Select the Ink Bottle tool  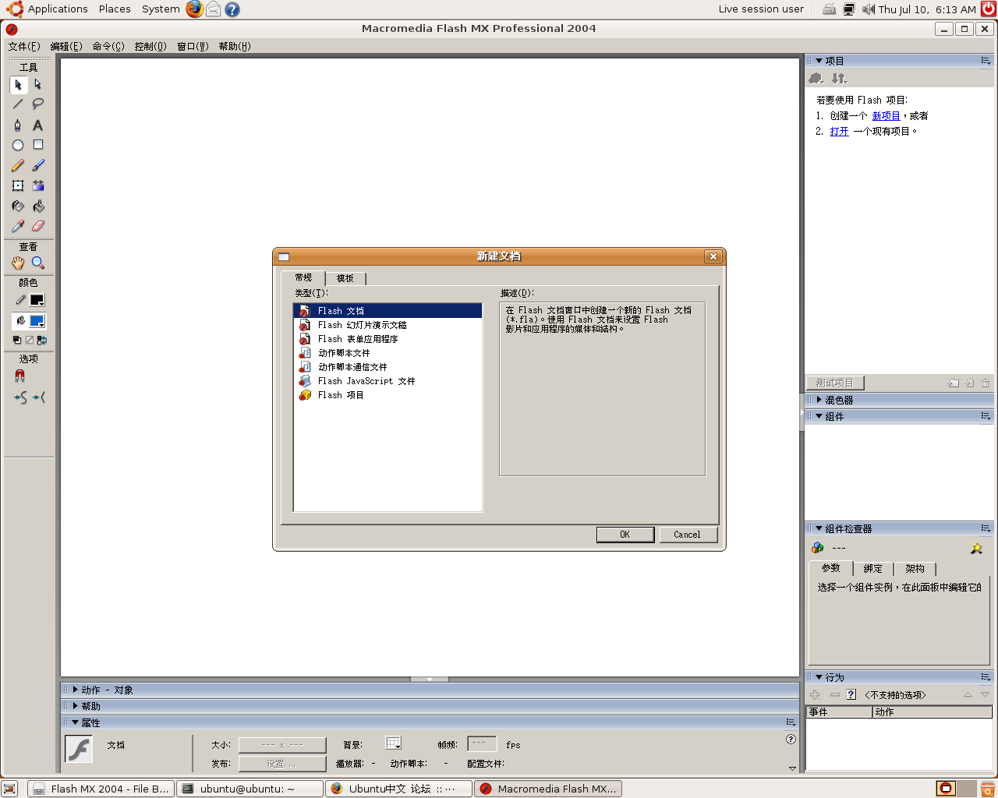click(18, 206)
